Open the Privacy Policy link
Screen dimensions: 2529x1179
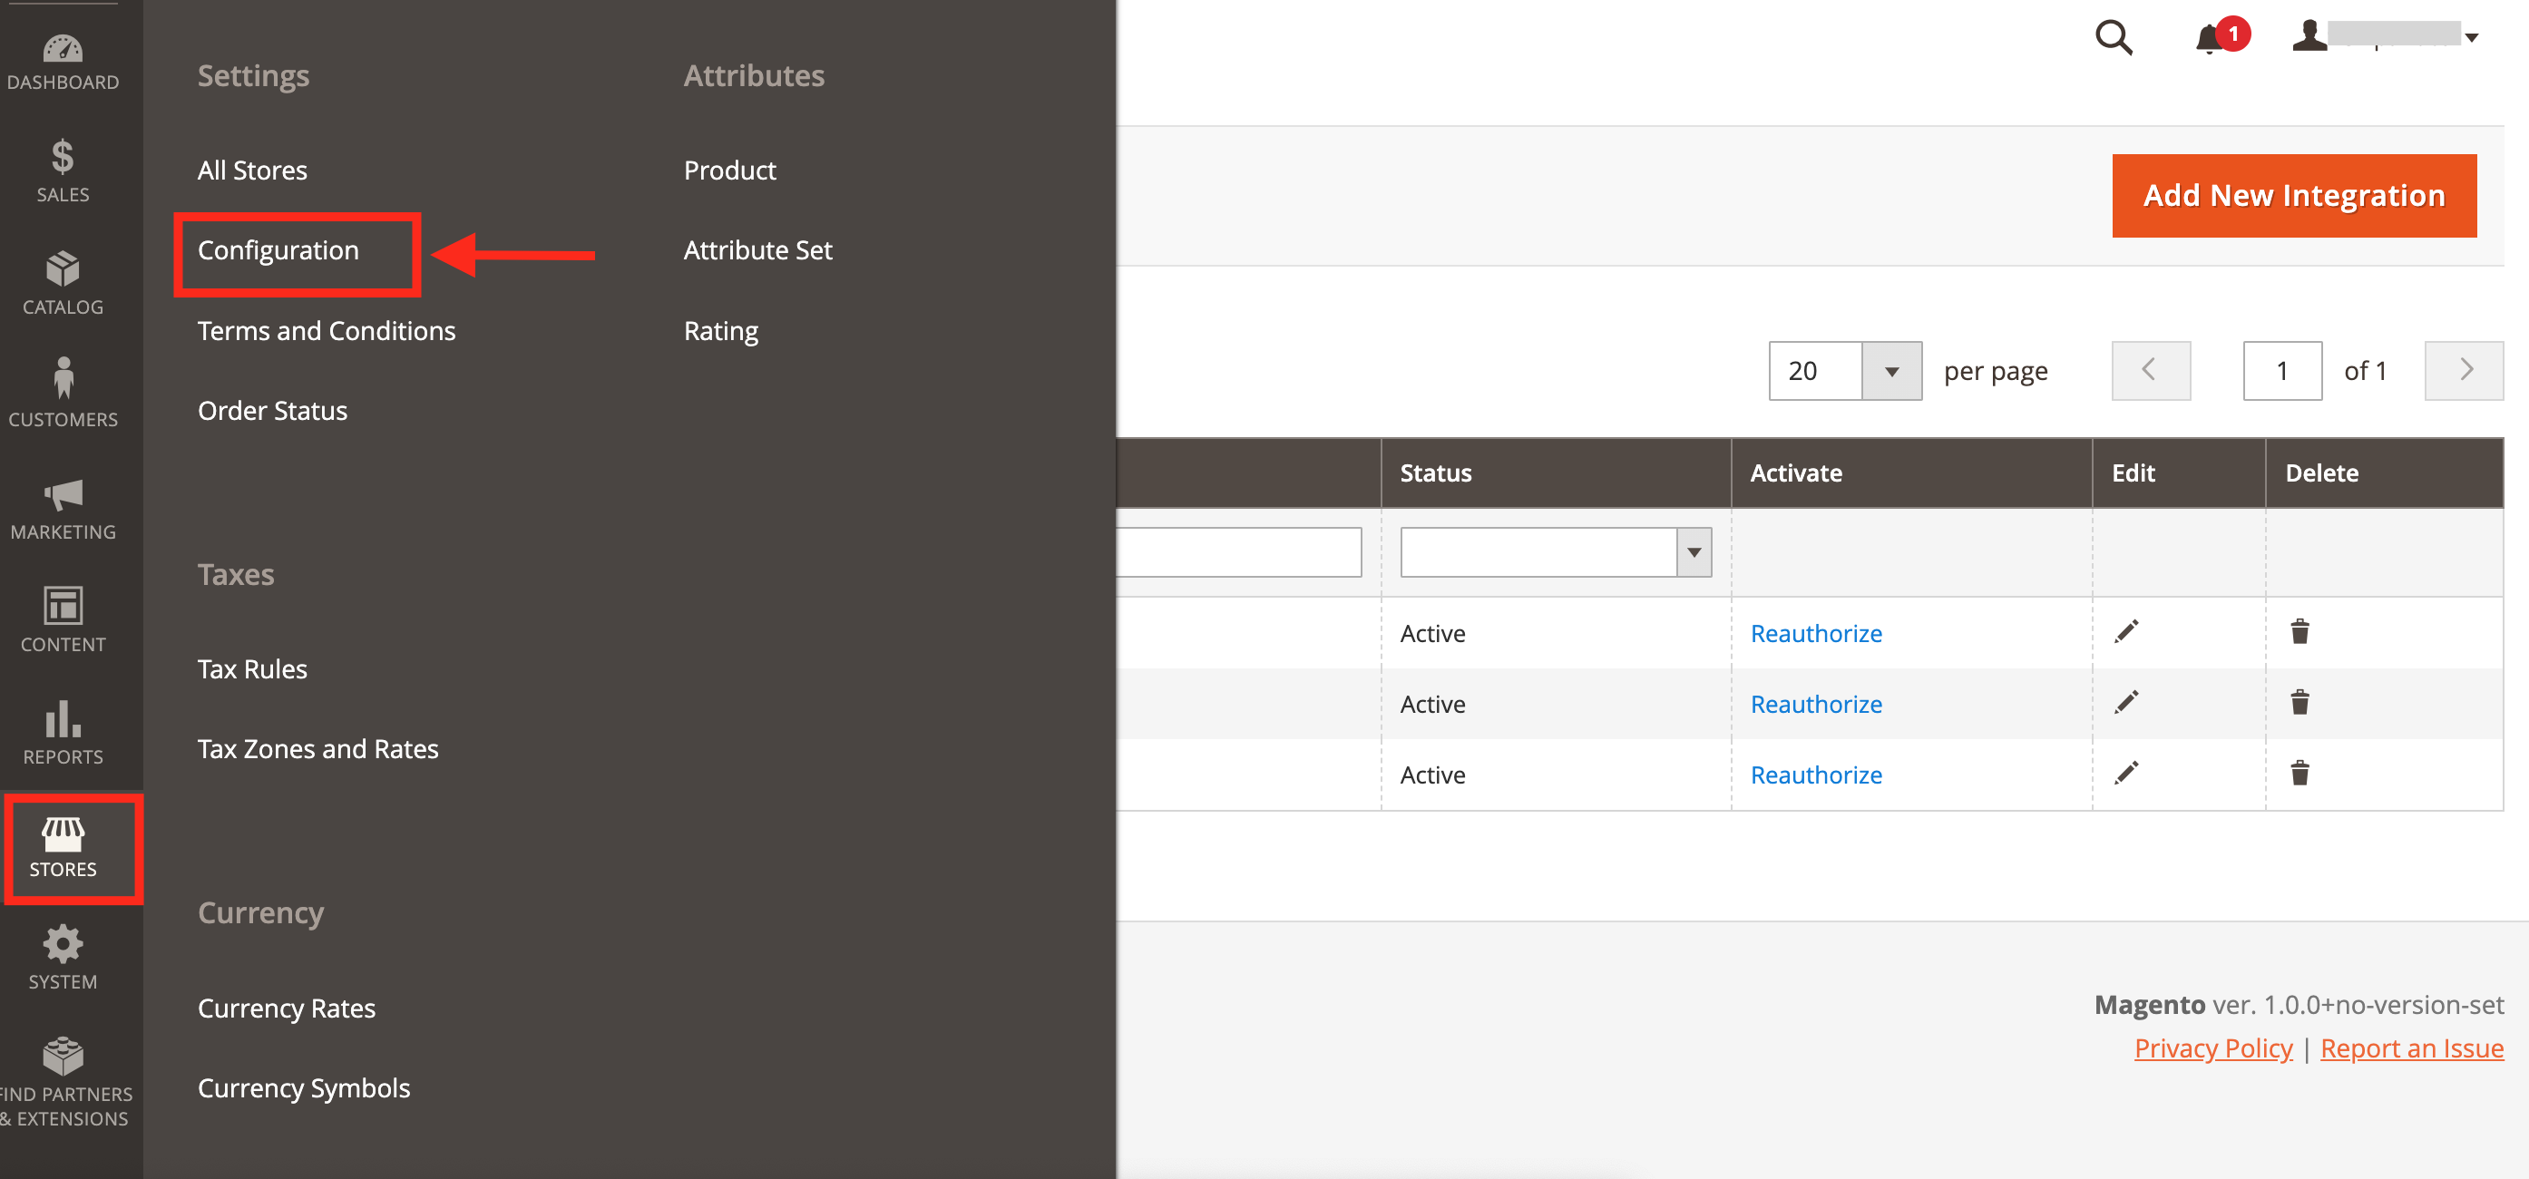[2213, 1048]
